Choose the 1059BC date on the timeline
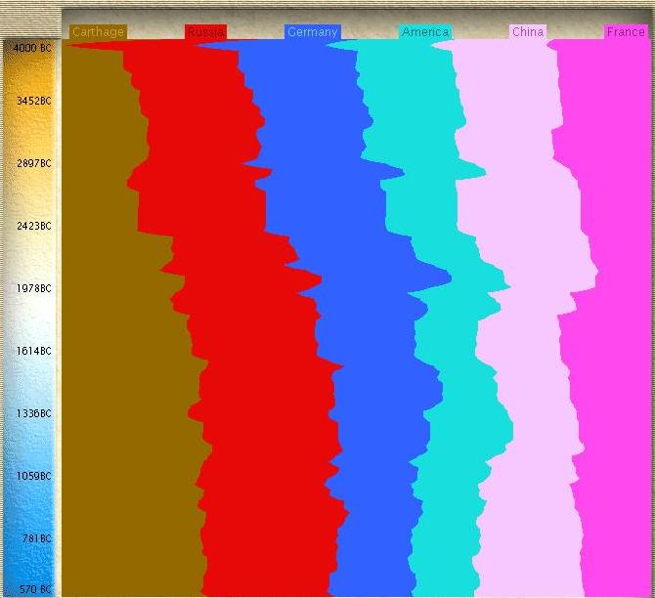This screenshot has width=655, height=598. pyautogui.click(x=32, y=476)
